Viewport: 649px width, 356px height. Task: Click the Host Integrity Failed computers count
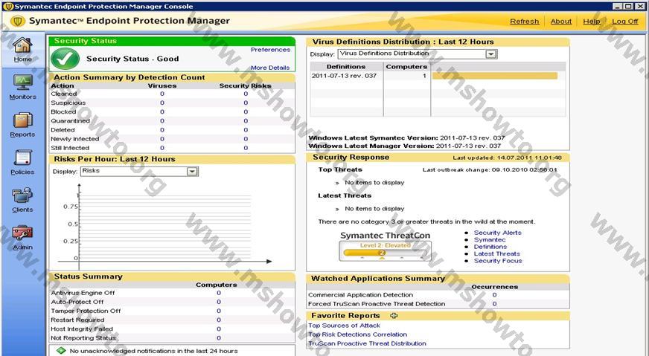[x=219, y=329]
